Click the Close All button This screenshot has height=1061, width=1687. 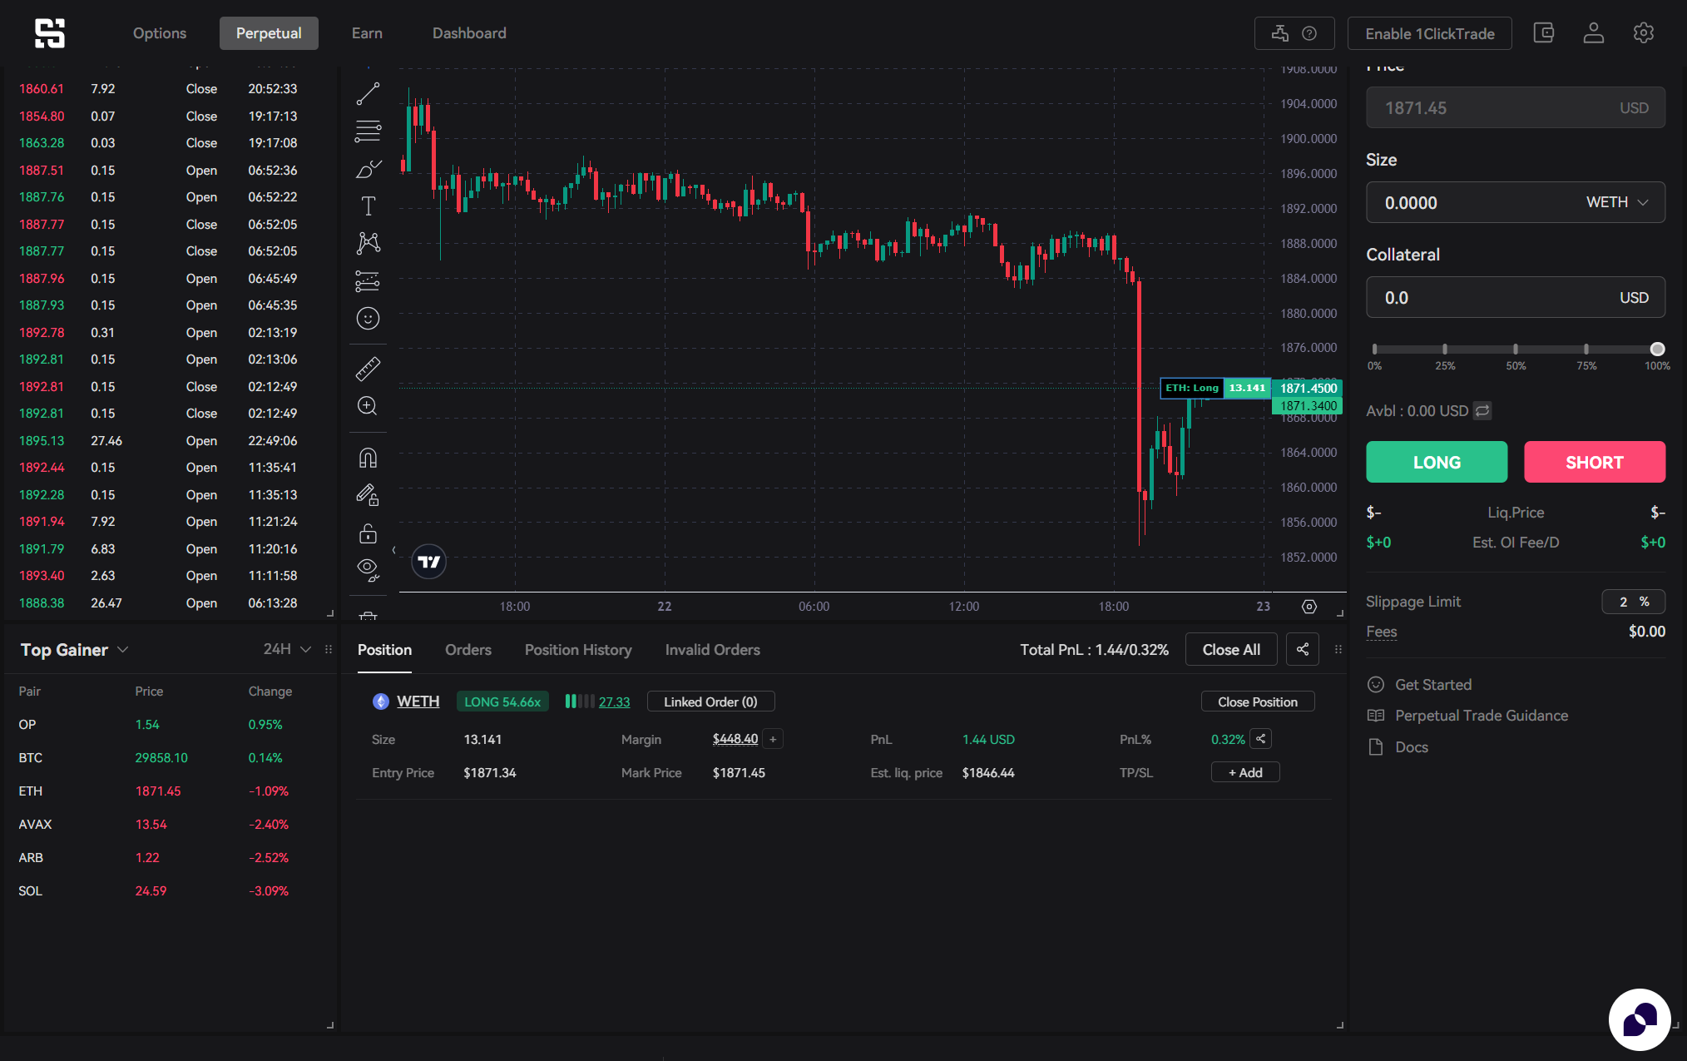1231,650
